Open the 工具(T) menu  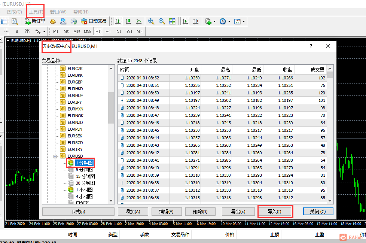click(36, 12)
